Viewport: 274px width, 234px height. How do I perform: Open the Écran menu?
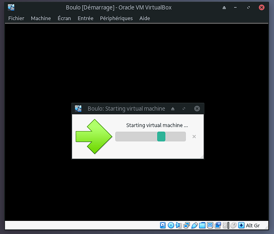(64, 18)
